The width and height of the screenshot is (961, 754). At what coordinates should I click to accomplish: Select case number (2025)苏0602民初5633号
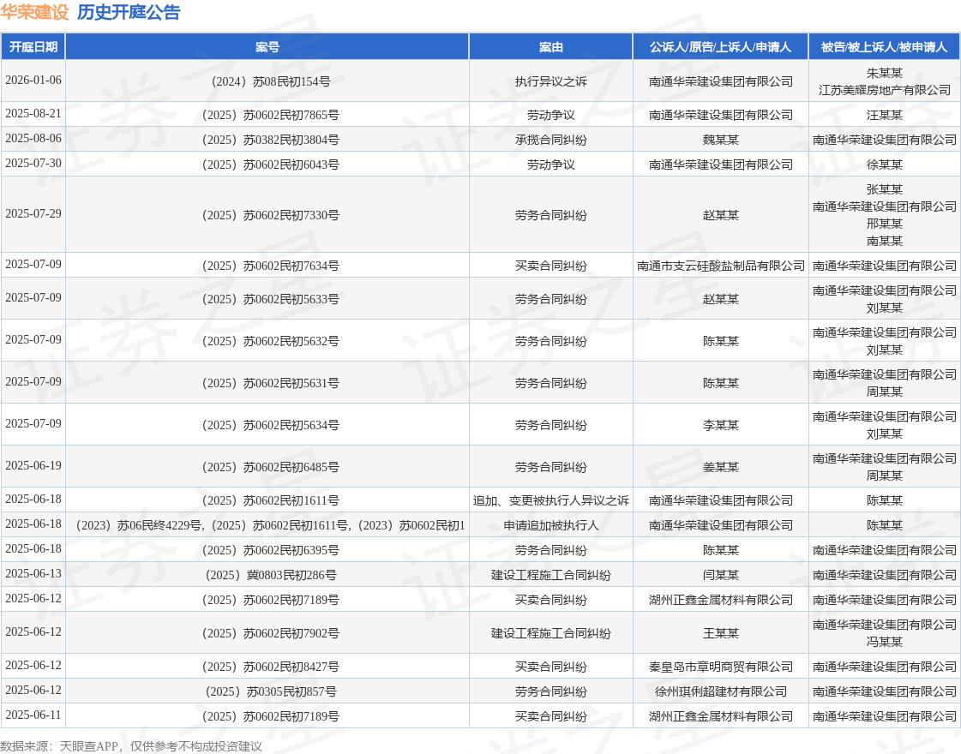pos(267,300)
